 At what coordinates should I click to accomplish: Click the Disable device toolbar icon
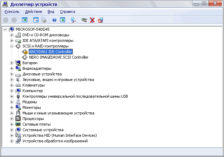[100, 20]
